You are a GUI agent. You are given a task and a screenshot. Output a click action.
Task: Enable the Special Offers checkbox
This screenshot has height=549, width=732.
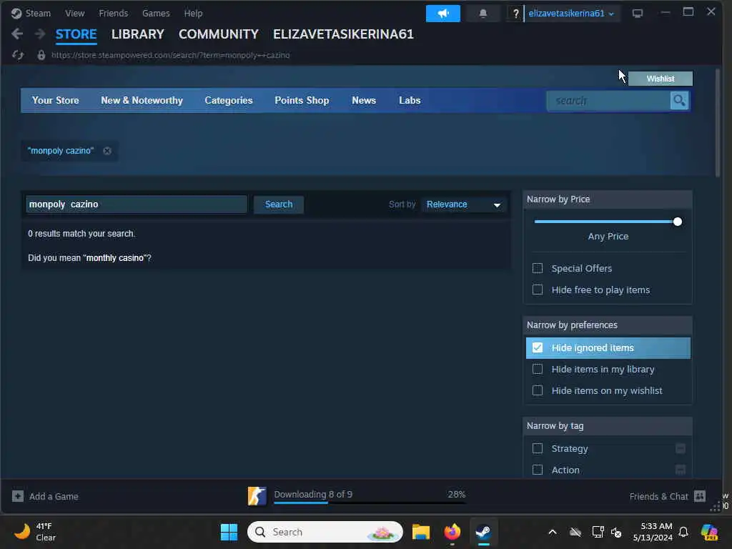pyautogui.click(x=538, y=269)
